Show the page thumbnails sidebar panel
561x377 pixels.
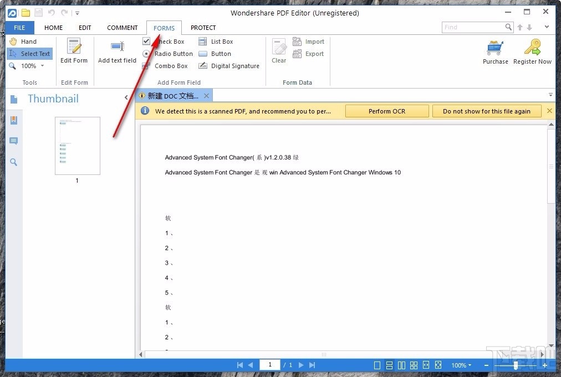pos(14,99)
